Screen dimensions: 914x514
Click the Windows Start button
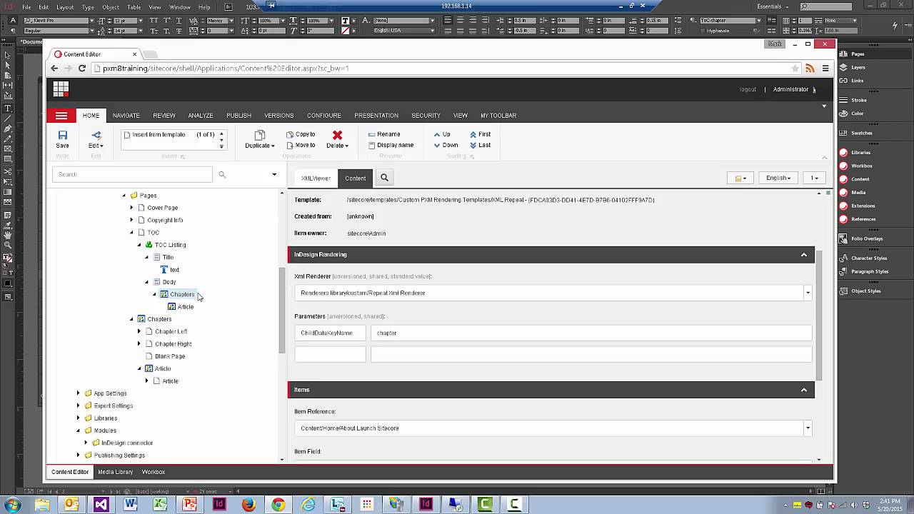click(12, 504)
